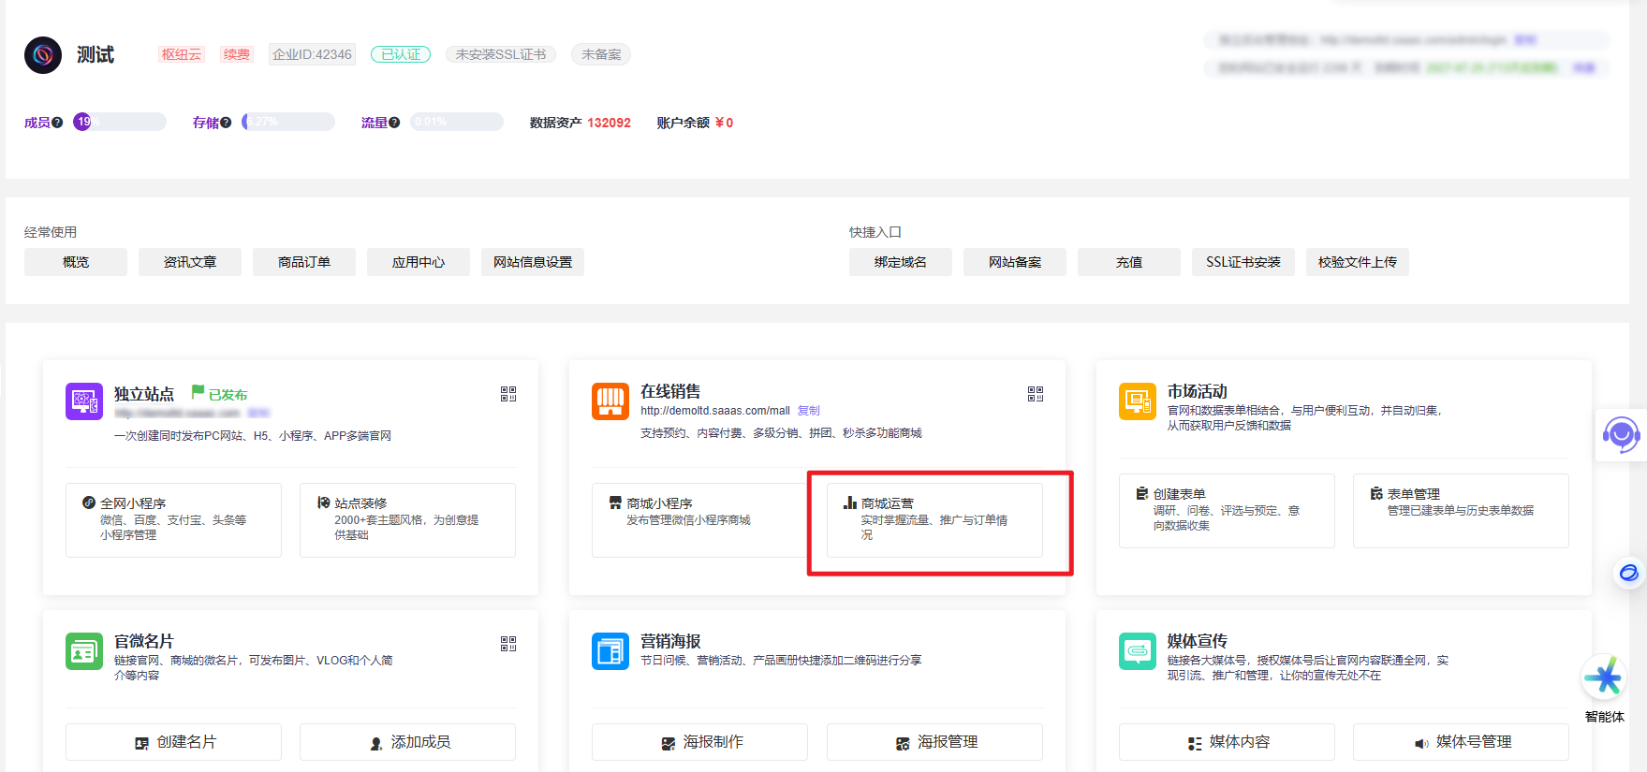Open 概览 from frequently used shortcuts
Viewport: 1647px width, 772px height.
coord(76,262)
